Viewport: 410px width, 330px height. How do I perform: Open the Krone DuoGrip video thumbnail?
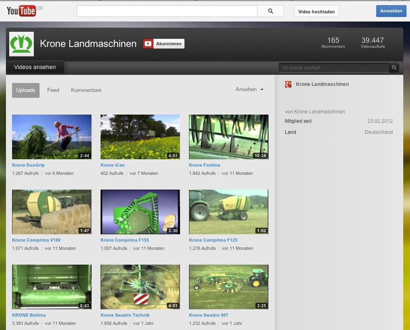click(51, 137)
